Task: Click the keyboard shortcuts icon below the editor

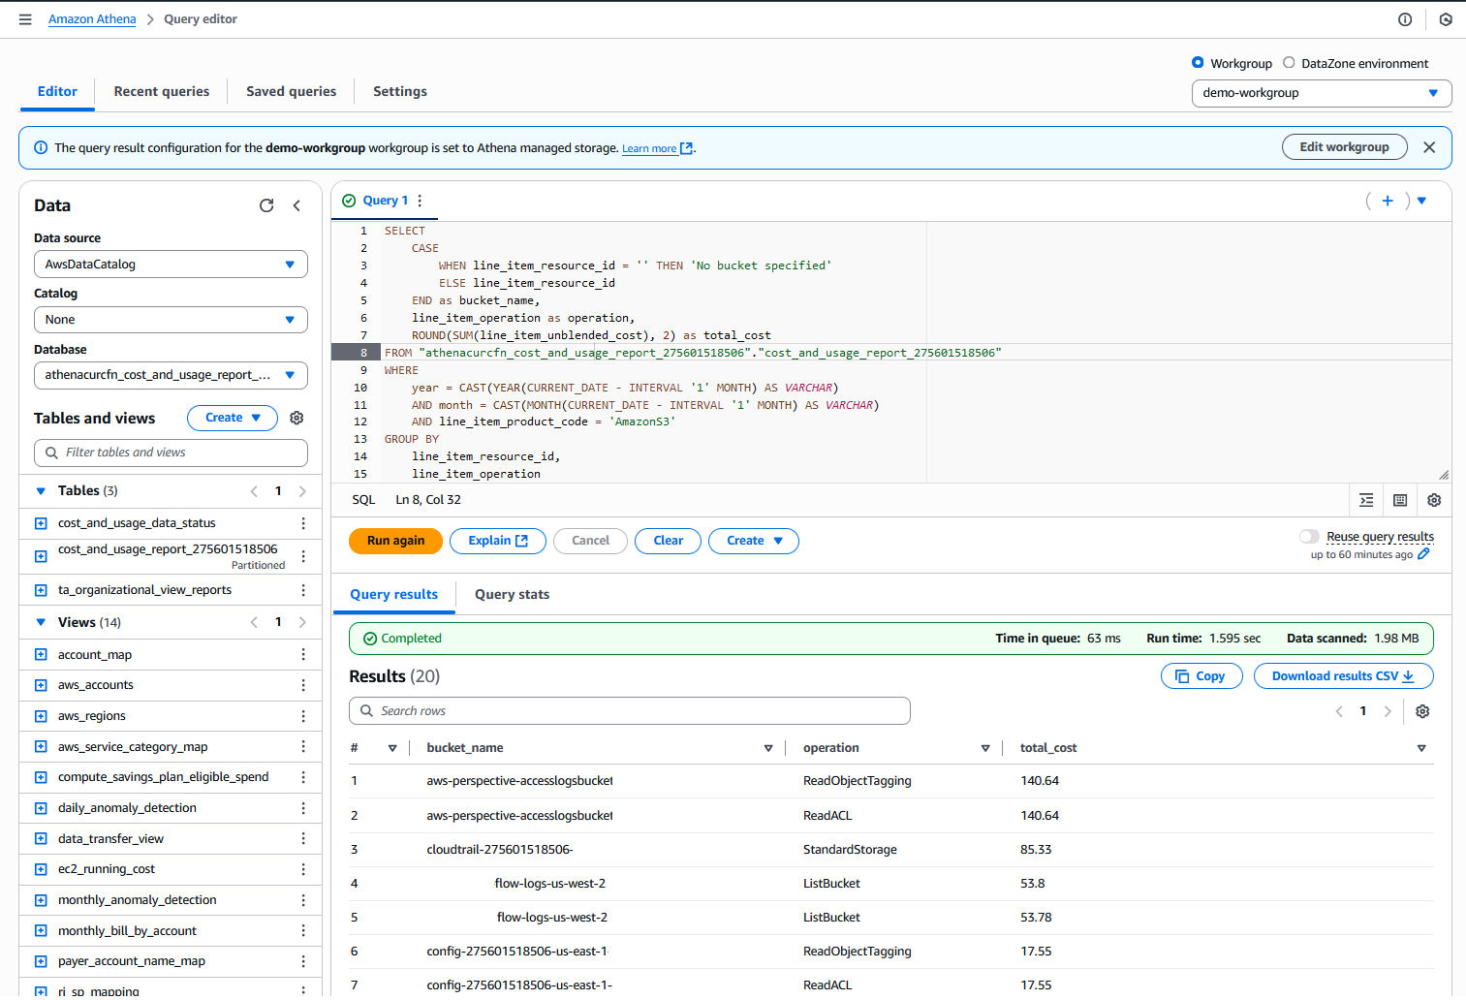Action: [x=1399, y=500]
